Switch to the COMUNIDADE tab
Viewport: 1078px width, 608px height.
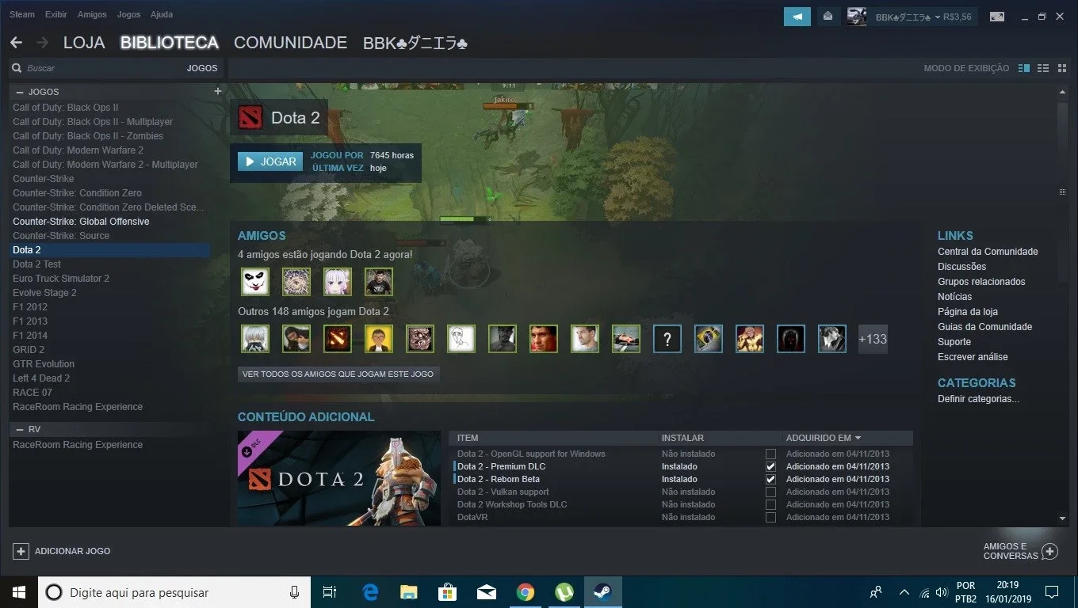(x=290, y=43)
